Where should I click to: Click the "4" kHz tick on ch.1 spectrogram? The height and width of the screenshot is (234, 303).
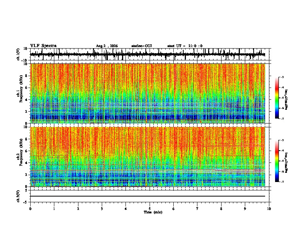coord(26,100)
